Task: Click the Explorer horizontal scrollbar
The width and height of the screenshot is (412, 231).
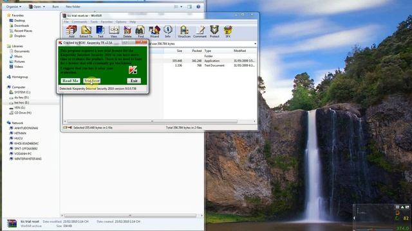Action: pyautogui.click(x=130, y=216)
